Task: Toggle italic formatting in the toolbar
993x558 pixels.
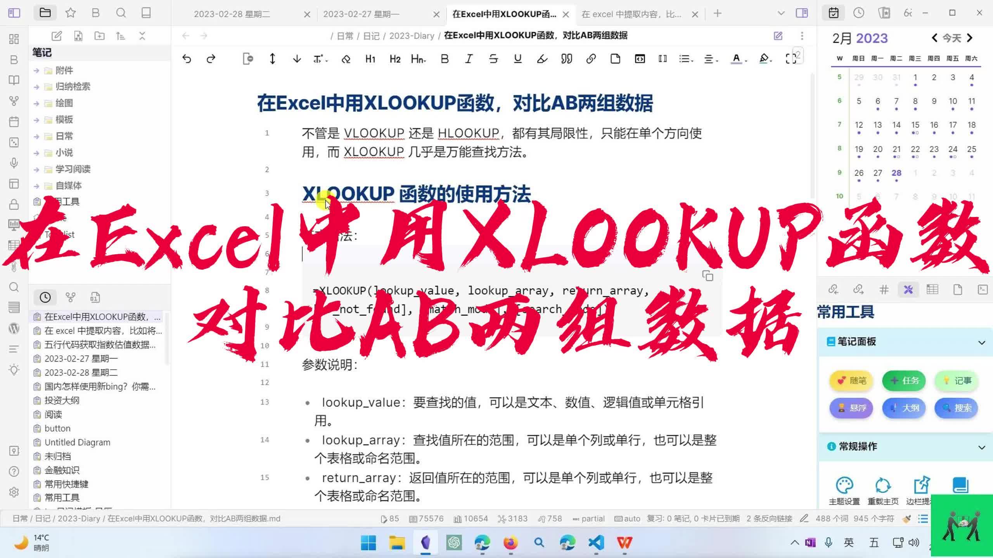Action: pyautogui.click(x=469, y=59)
